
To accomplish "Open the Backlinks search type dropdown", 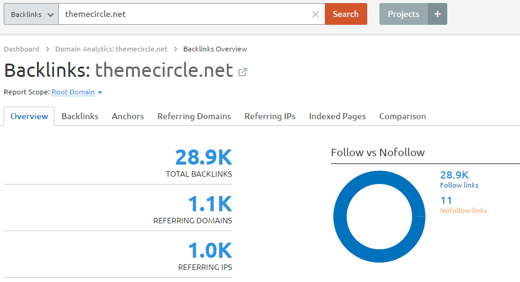I will pos(32,14).
